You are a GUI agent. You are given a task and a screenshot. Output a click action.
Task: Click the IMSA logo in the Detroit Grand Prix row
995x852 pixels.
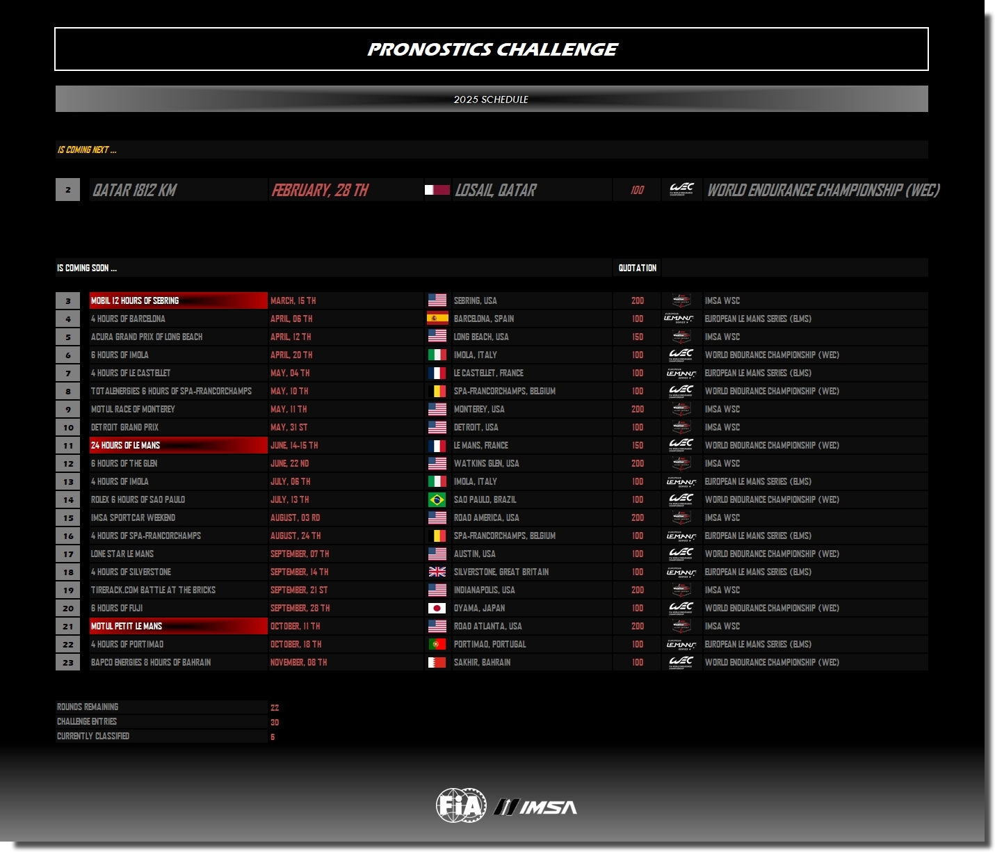(681, 427)
